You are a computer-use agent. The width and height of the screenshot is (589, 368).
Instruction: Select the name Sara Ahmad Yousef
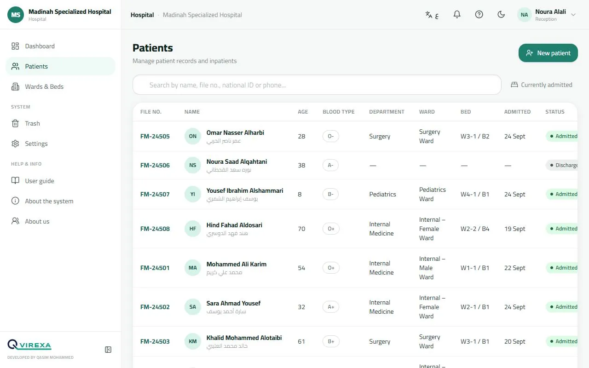point(233,303)
